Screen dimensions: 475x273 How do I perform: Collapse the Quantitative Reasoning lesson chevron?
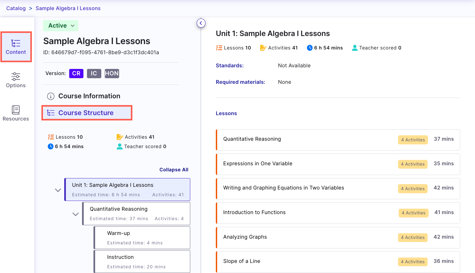coord(76,214)
